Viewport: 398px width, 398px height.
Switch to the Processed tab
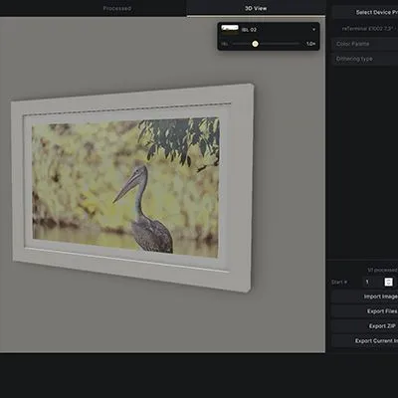[x=117, y=8]
